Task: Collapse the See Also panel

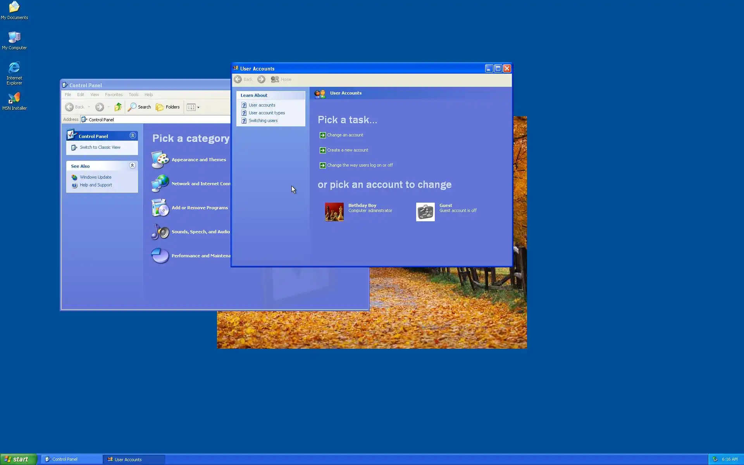Action: click(132, 165)
